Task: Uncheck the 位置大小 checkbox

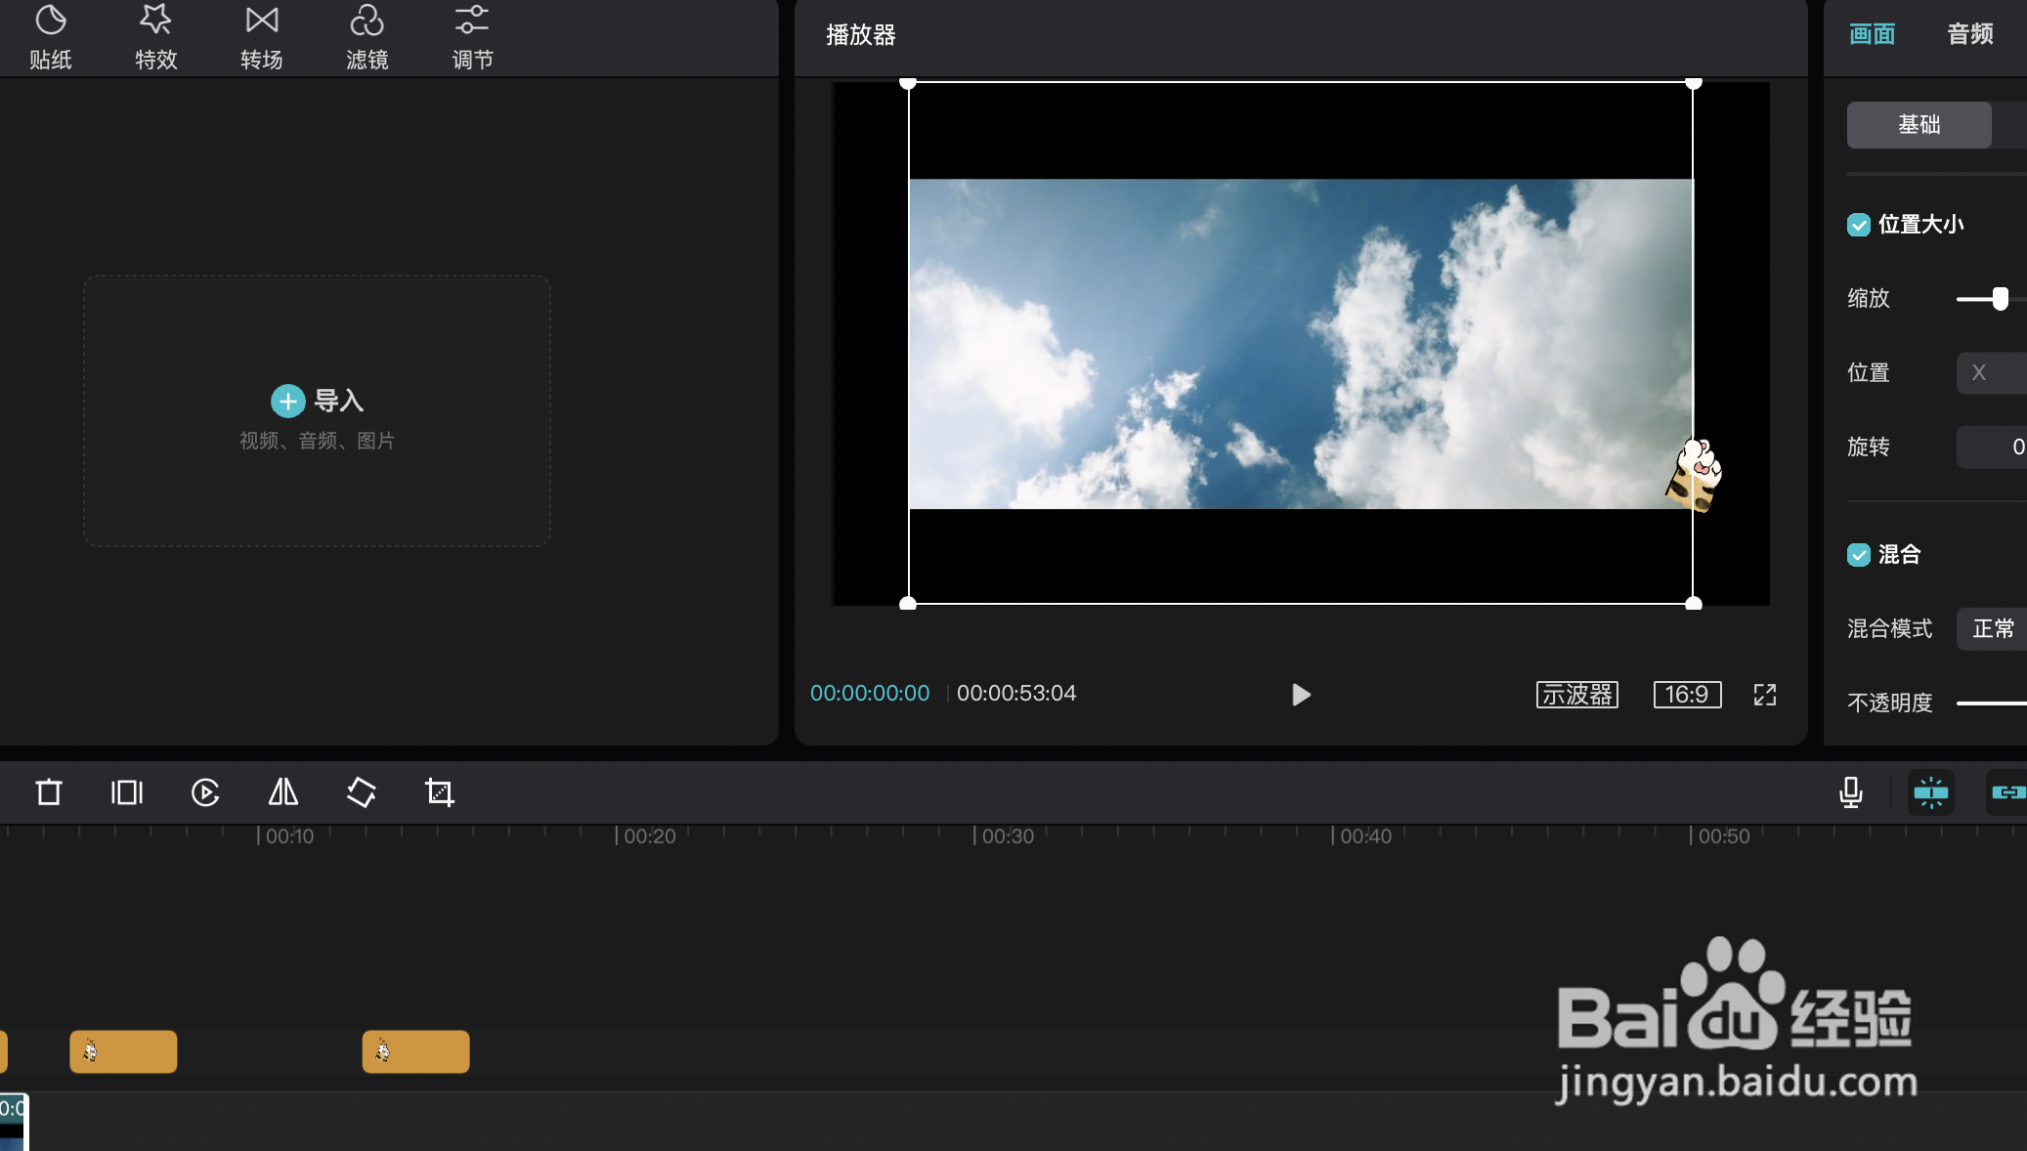Action: 1858,225
